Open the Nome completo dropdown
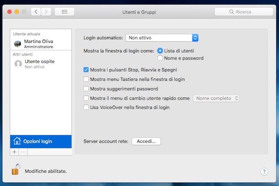The height and width of the screenshot is (186, 279). coord(216,98)
